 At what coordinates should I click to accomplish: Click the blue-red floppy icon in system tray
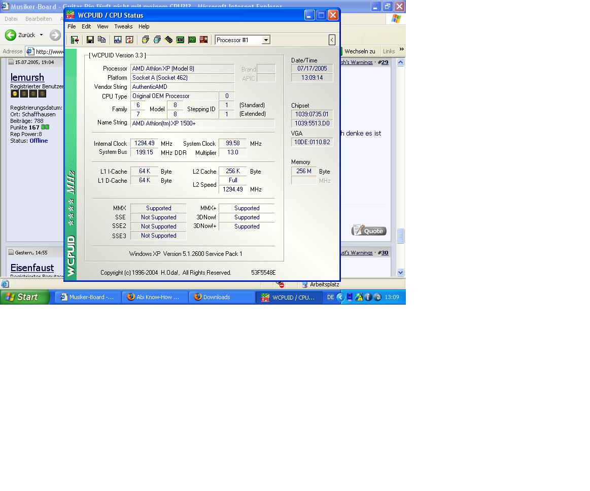[x=350, y=297]
